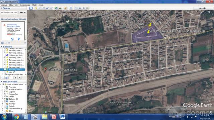
Task: Open the Editar menu
Action: (x=11, y=5)
